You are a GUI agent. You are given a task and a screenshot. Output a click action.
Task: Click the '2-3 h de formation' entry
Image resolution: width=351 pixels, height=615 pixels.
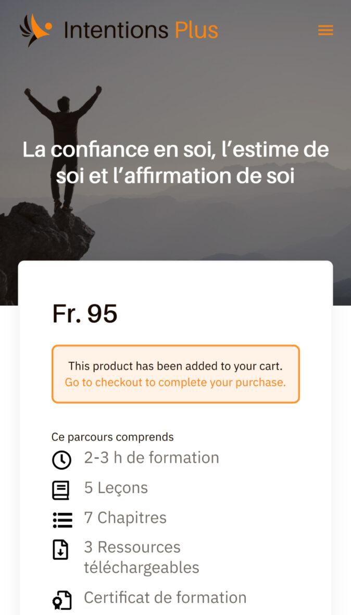click(x=151, y=458)
